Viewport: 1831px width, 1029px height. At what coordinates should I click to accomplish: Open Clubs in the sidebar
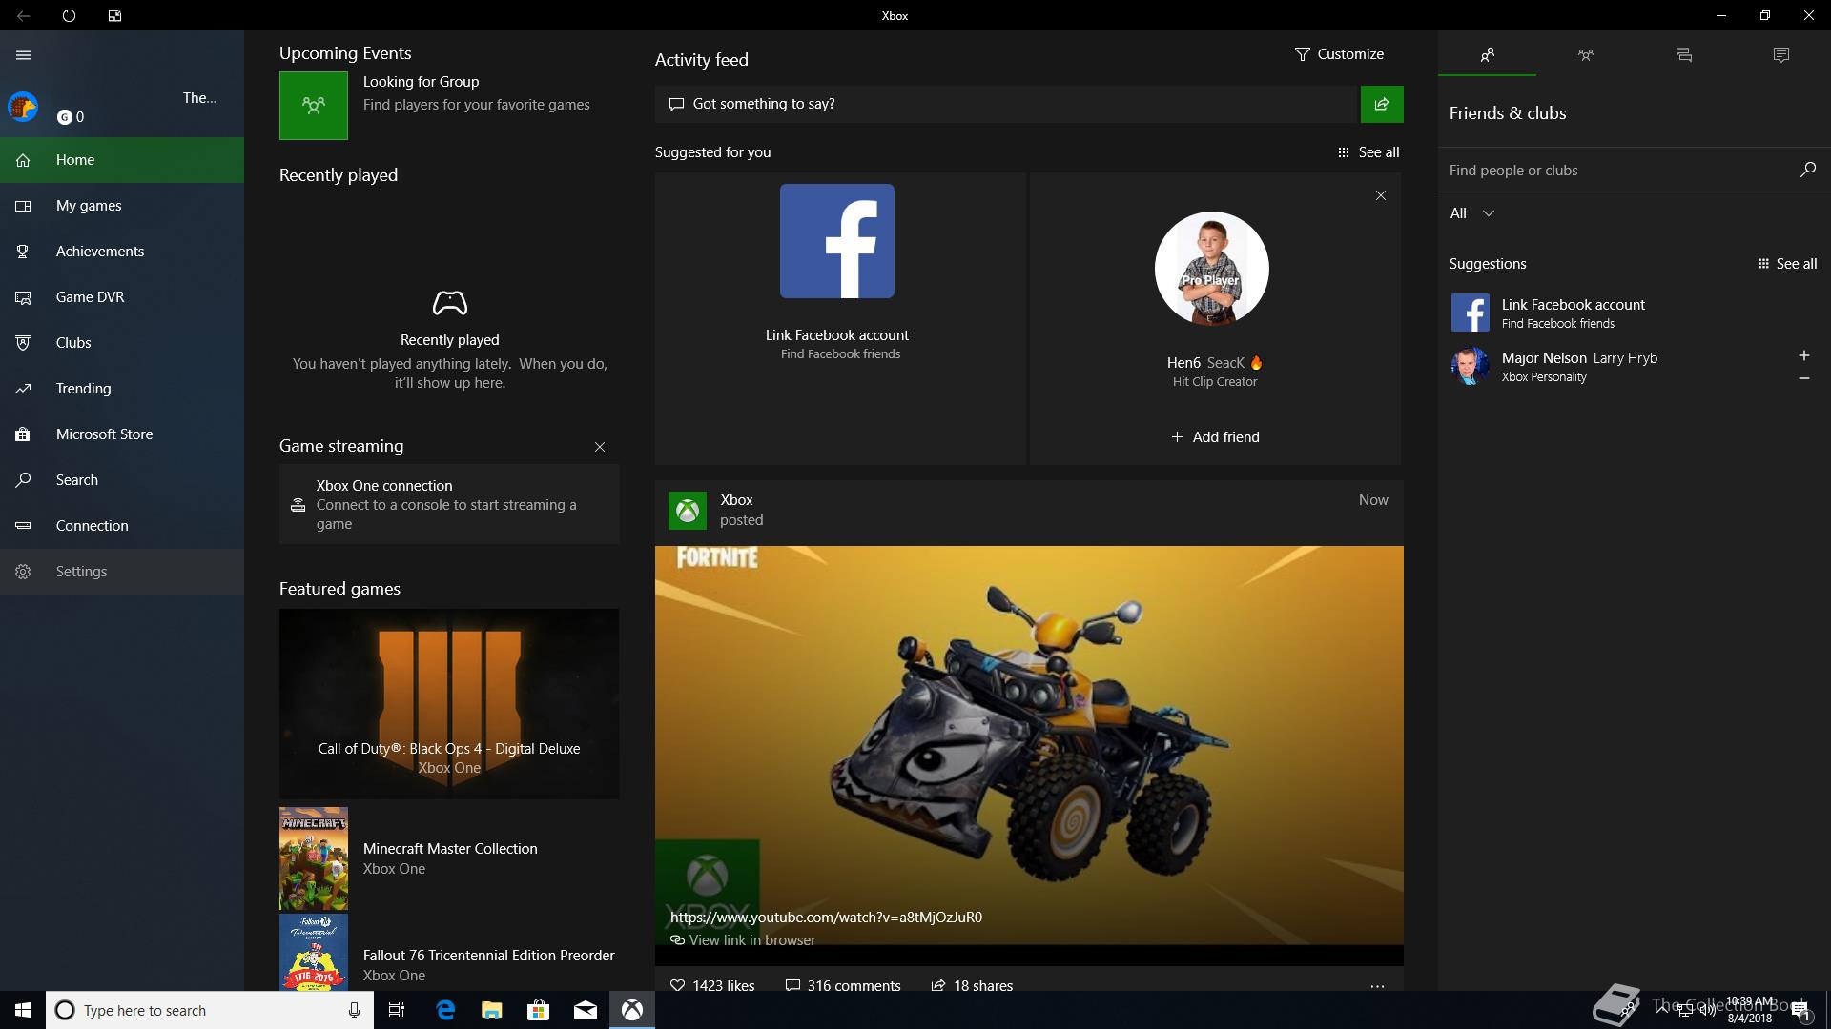(122, 343)
